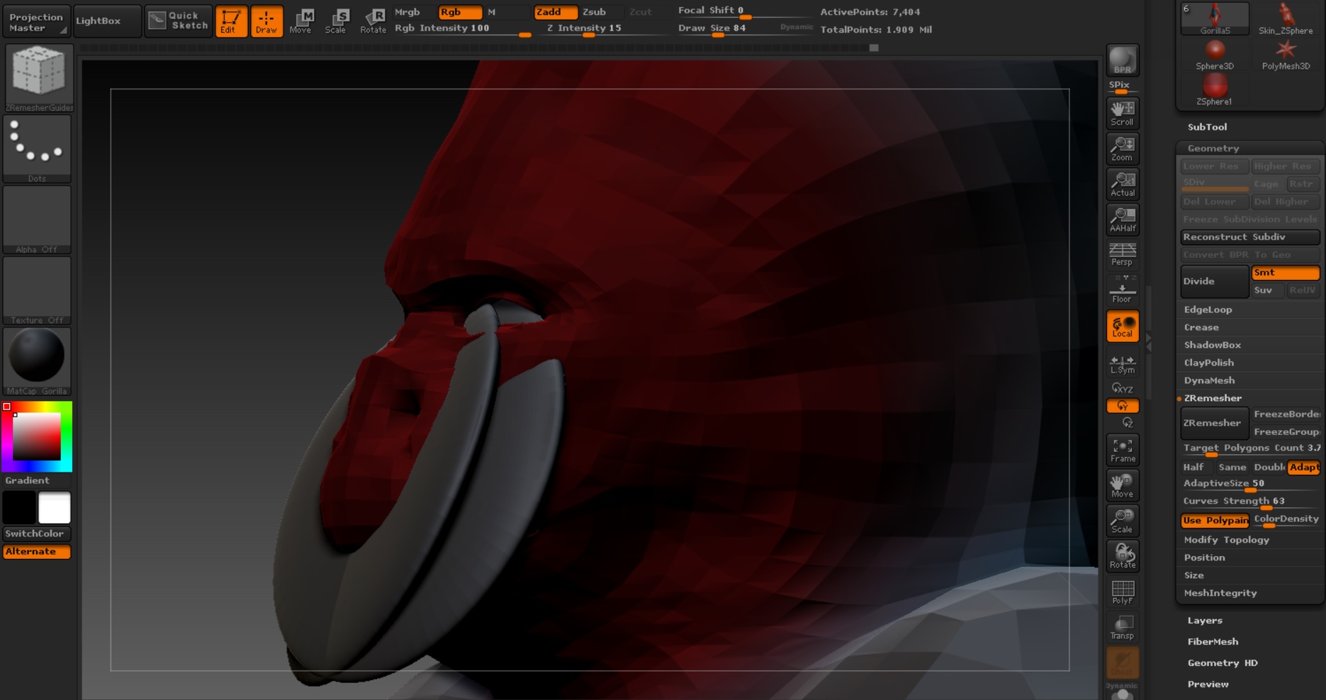Run the ZRemesher button
The height and width of the screenshot is (700, 1326).
tap(1215, 423)
